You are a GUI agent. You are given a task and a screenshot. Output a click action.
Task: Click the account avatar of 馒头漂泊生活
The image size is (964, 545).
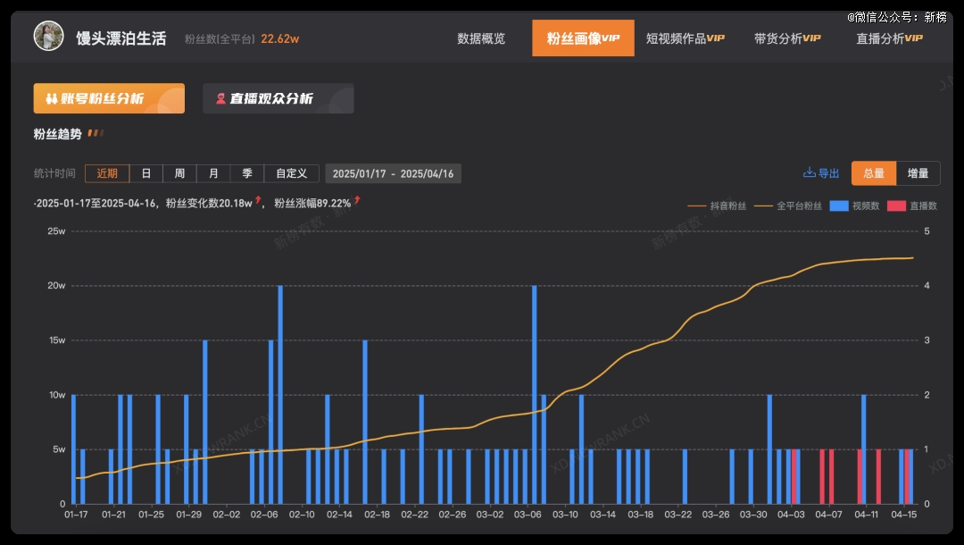point(48,36)
